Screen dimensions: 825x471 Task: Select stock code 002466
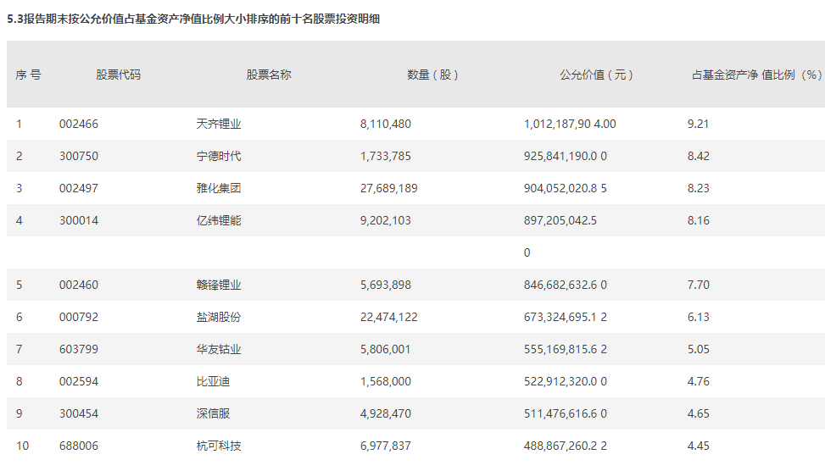point(79,124)
